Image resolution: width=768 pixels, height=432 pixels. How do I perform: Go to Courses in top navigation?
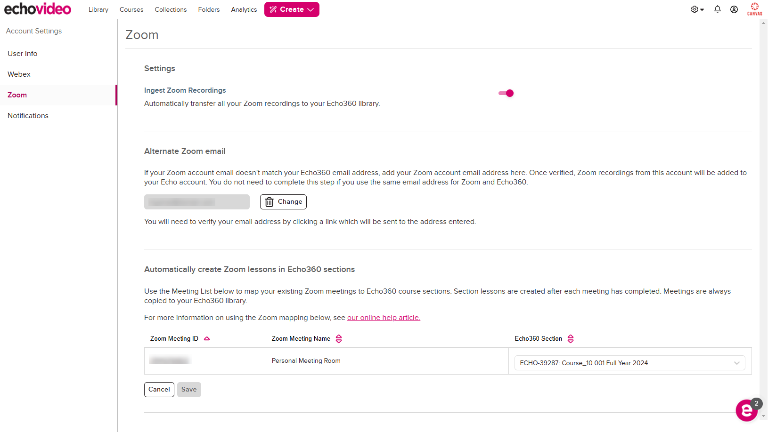click(x=131, y=9)
